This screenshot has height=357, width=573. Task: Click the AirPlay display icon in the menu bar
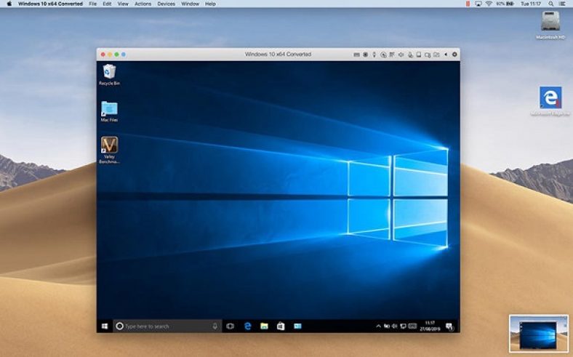coord(478,4)
